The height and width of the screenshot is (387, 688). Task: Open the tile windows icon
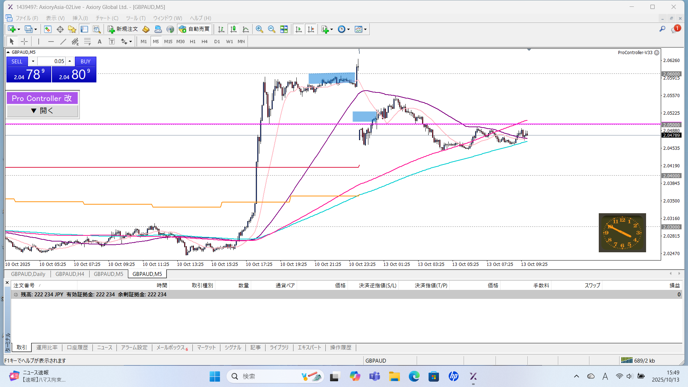[284, 29]
